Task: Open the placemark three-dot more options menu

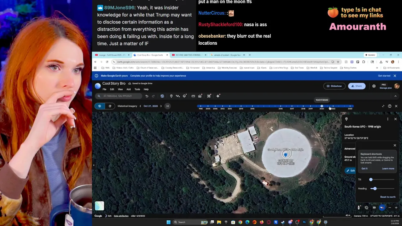Action: click(x=388, y=119)
